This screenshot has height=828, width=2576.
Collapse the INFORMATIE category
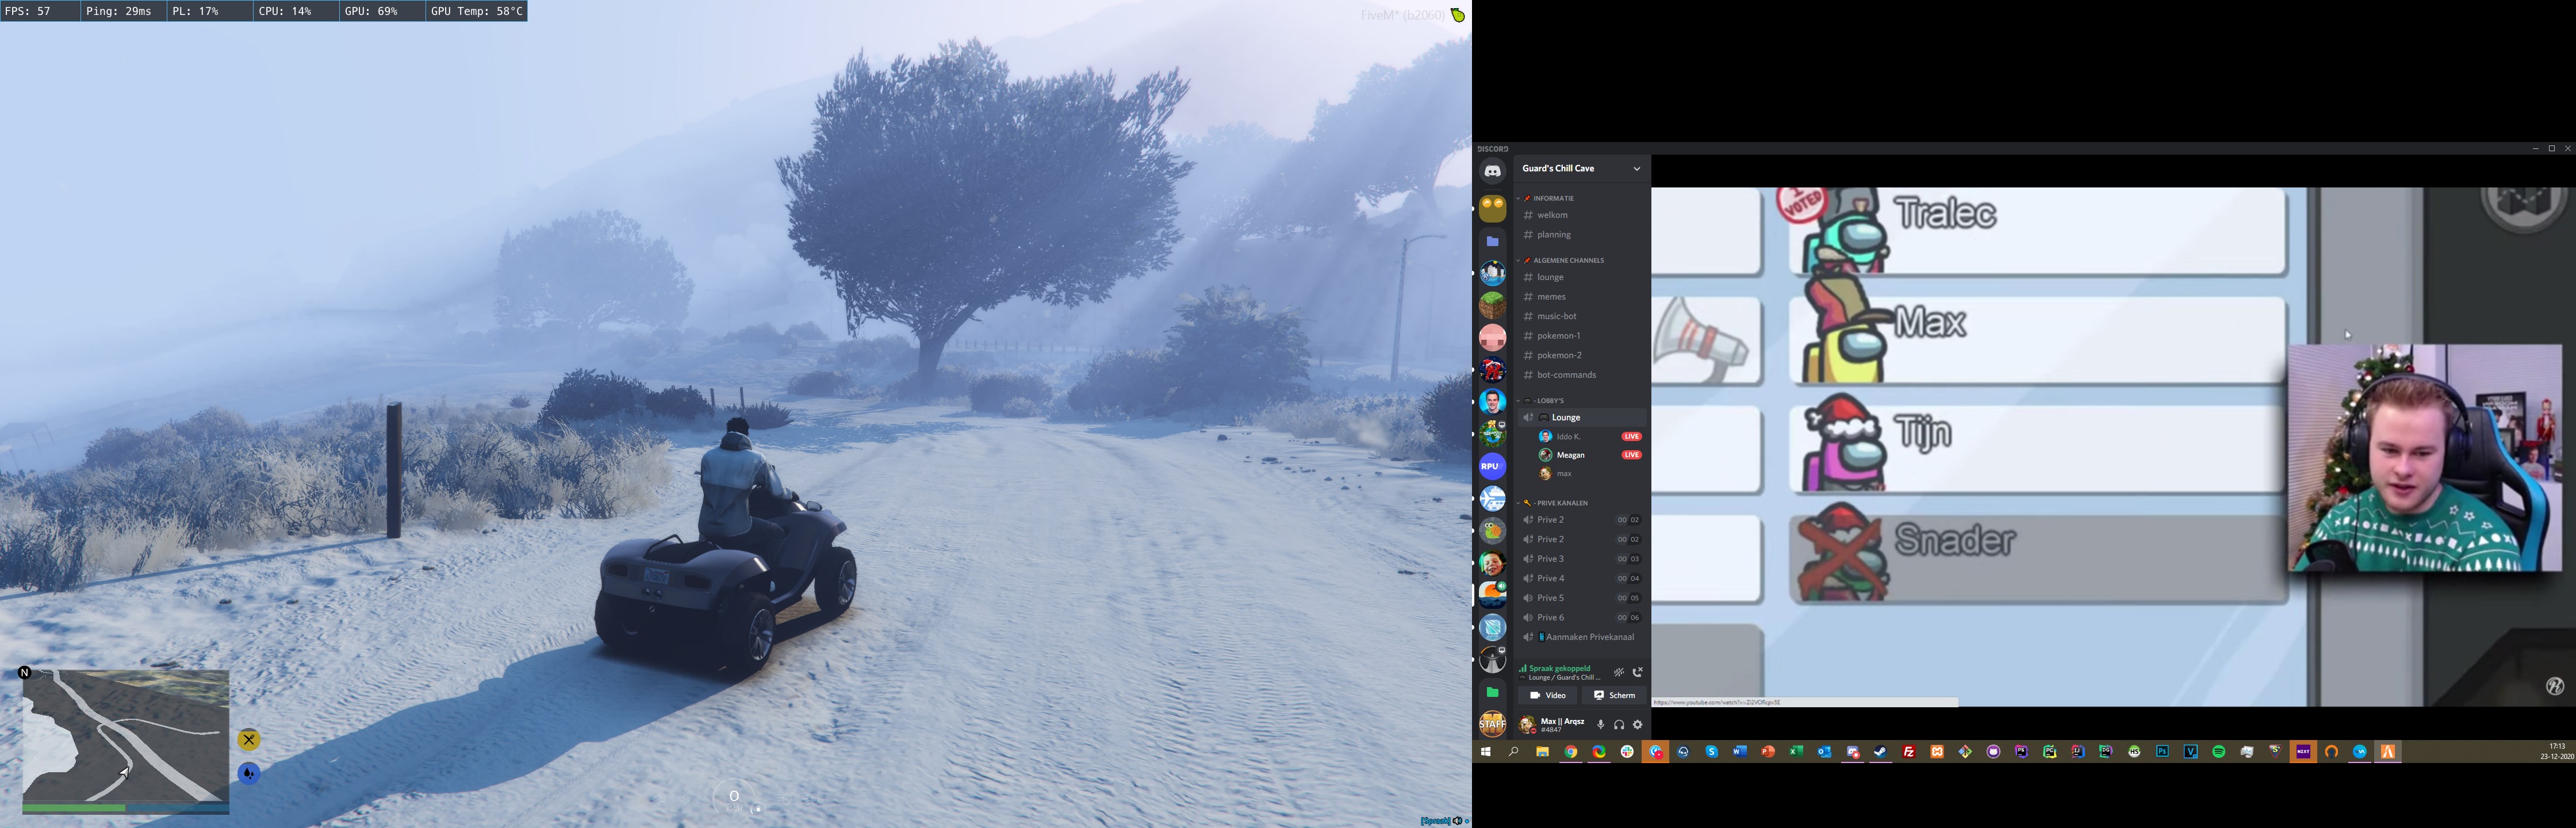coord(1553,198)
